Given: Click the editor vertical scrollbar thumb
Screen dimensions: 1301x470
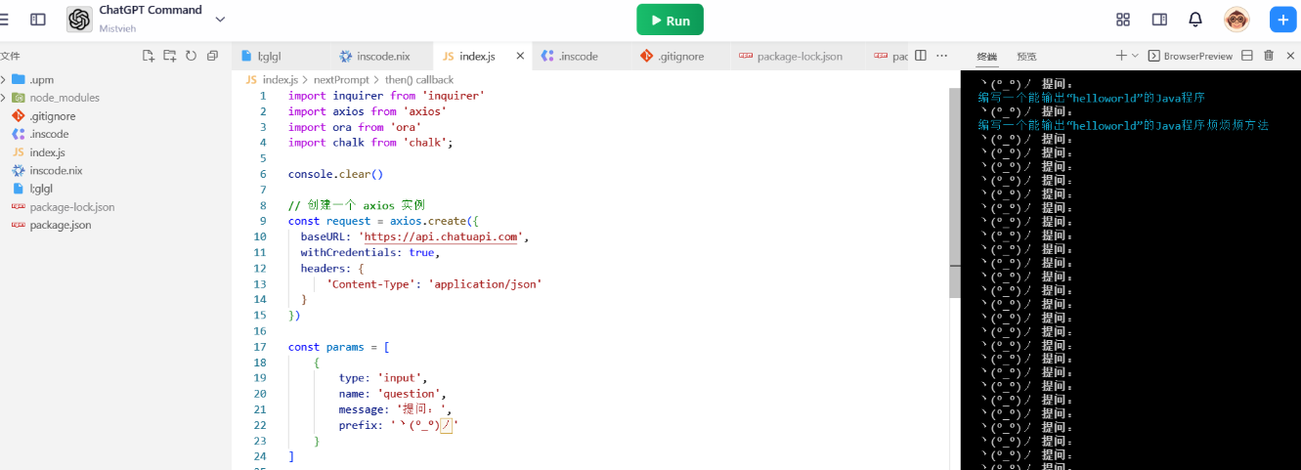Looking at the screenshot, I should [x=955, y=193].
